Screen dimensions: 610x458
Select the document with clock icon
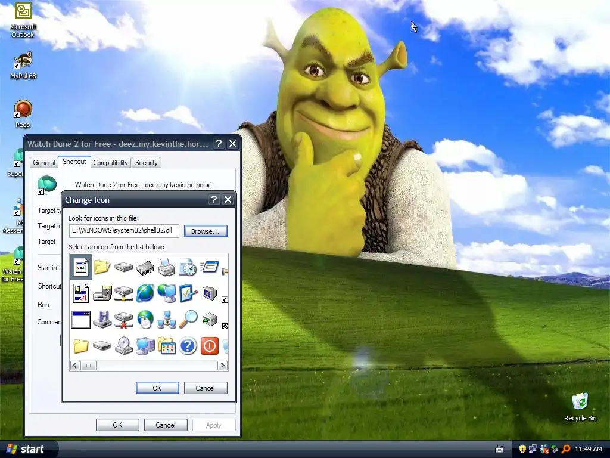pyautogui.click(x=188, y=267)
